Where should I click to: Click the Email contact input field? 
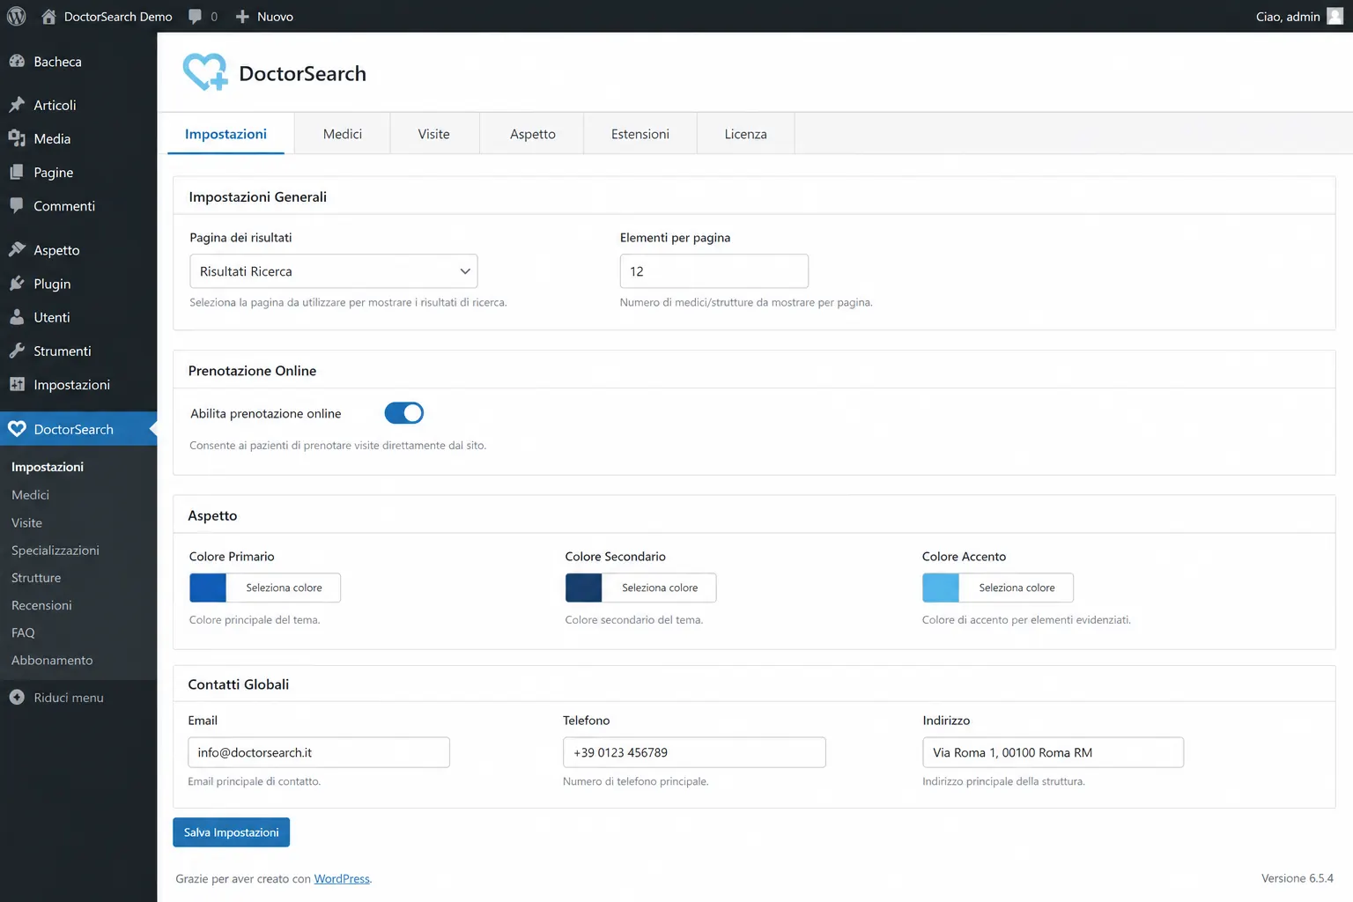coord(319,752)
